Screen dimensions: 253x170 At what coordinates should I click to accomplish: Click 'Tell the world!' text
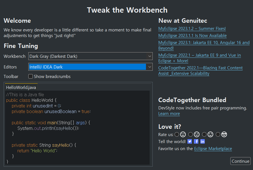tap(172, 142)
